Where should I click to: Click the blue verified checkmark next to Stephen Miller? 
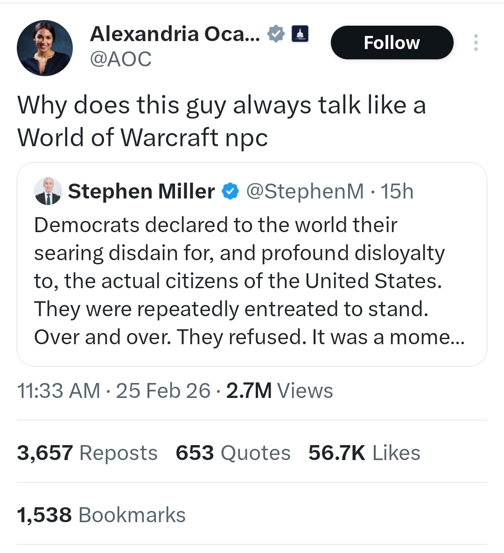[230, 191]
